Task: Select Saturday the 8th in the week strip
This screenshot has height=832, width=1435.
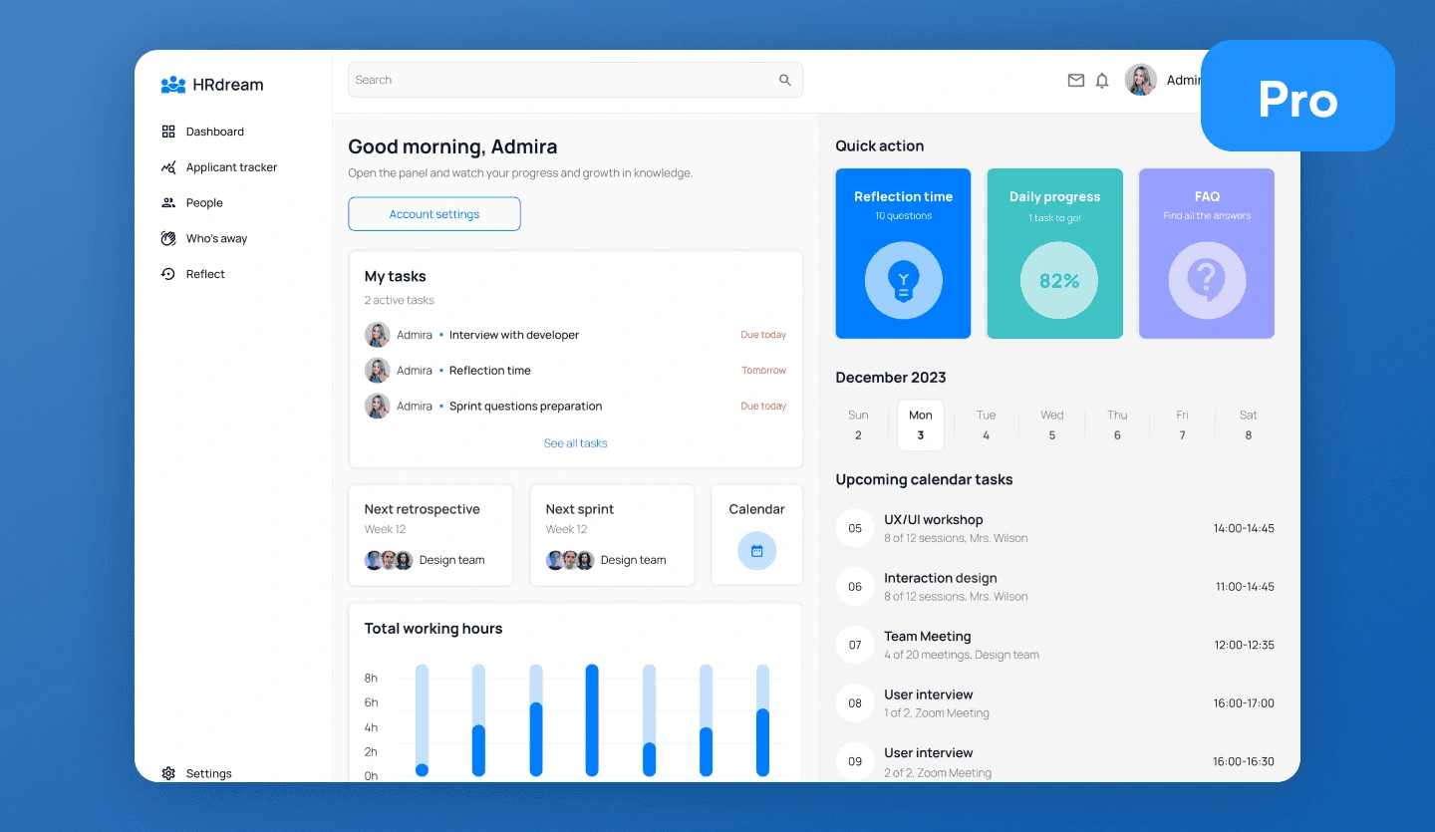Action: point(1248,423)
